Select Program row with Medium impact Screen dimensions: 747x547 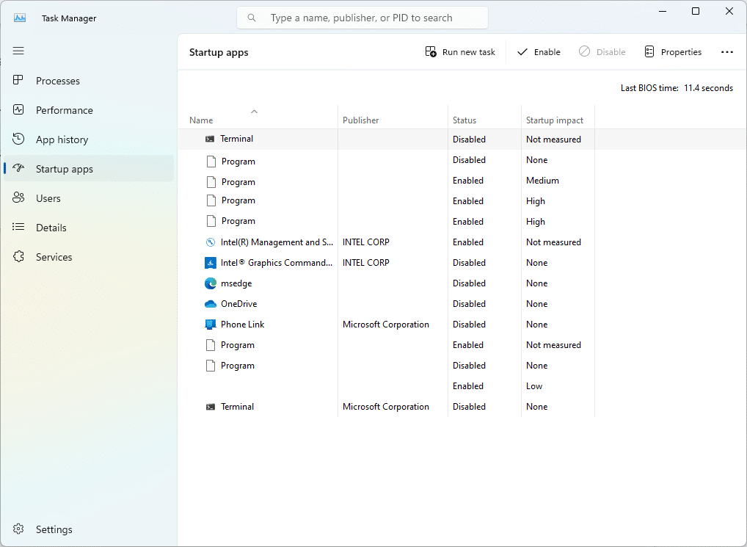(387, 181)
